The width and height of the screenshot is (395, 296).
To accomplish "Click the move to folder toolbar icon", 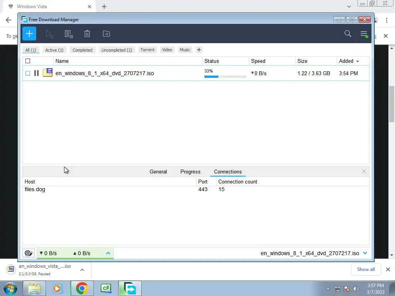I will click(106, 34).
